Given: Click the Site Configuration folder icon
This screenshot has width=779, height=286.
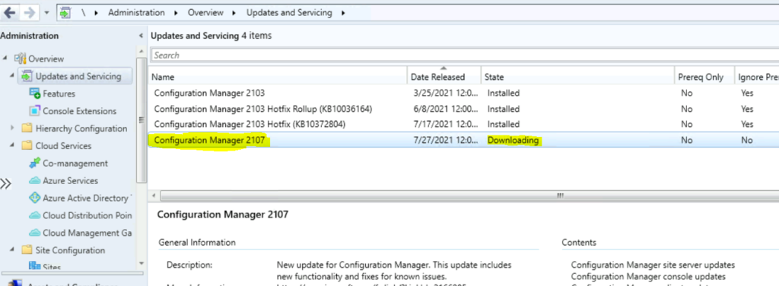Looking at the screenshot, I should tap(27, 249).
